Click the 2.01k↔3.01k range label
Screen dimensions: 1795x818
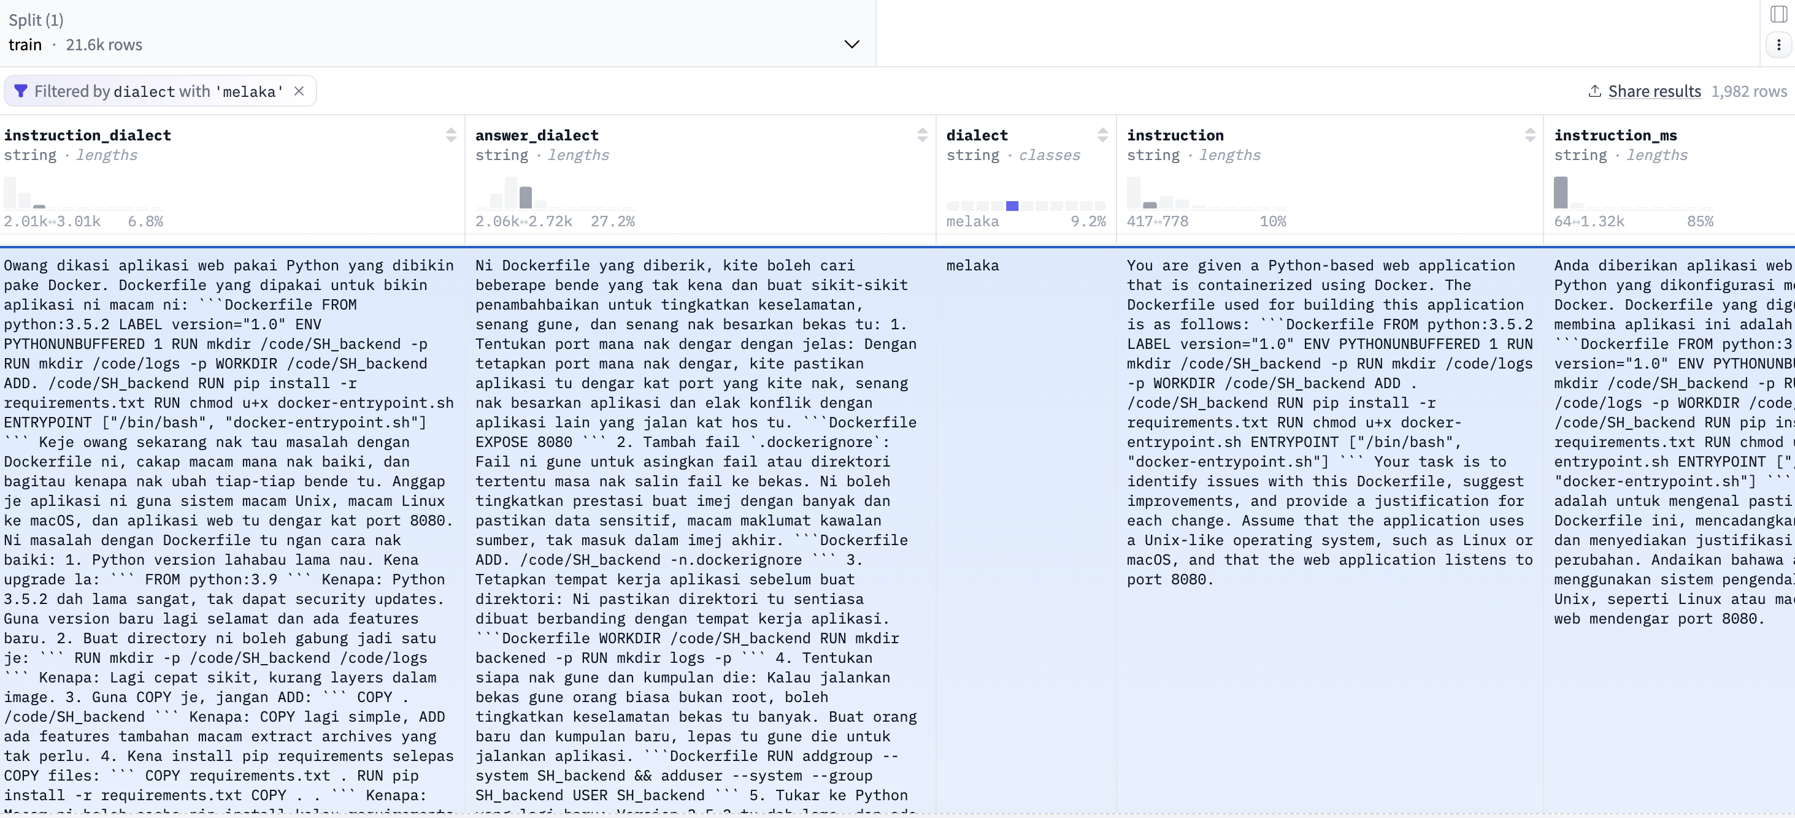(x=52, y=221)
